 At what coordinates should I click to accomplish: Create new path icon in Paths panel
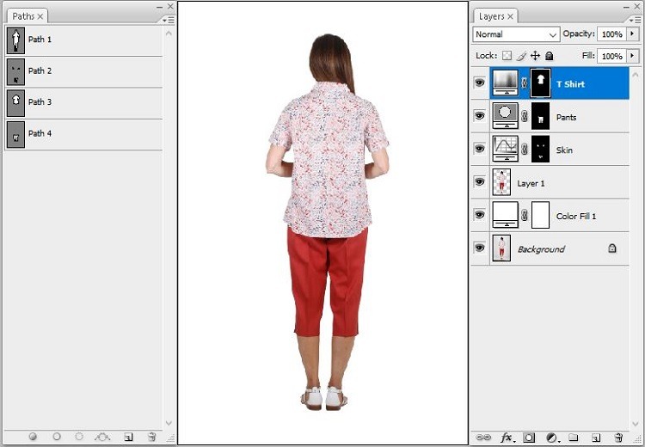[x=128, y=437]
